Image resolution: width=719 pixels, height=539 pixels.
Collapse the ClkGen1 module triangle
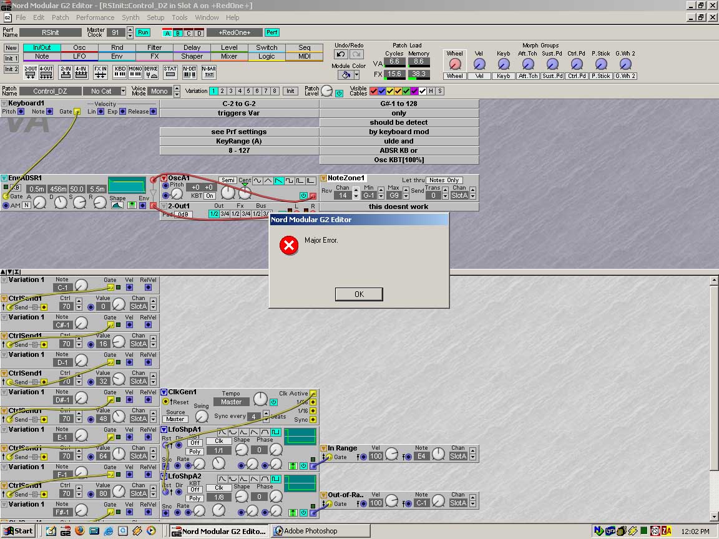click(164, 392)
